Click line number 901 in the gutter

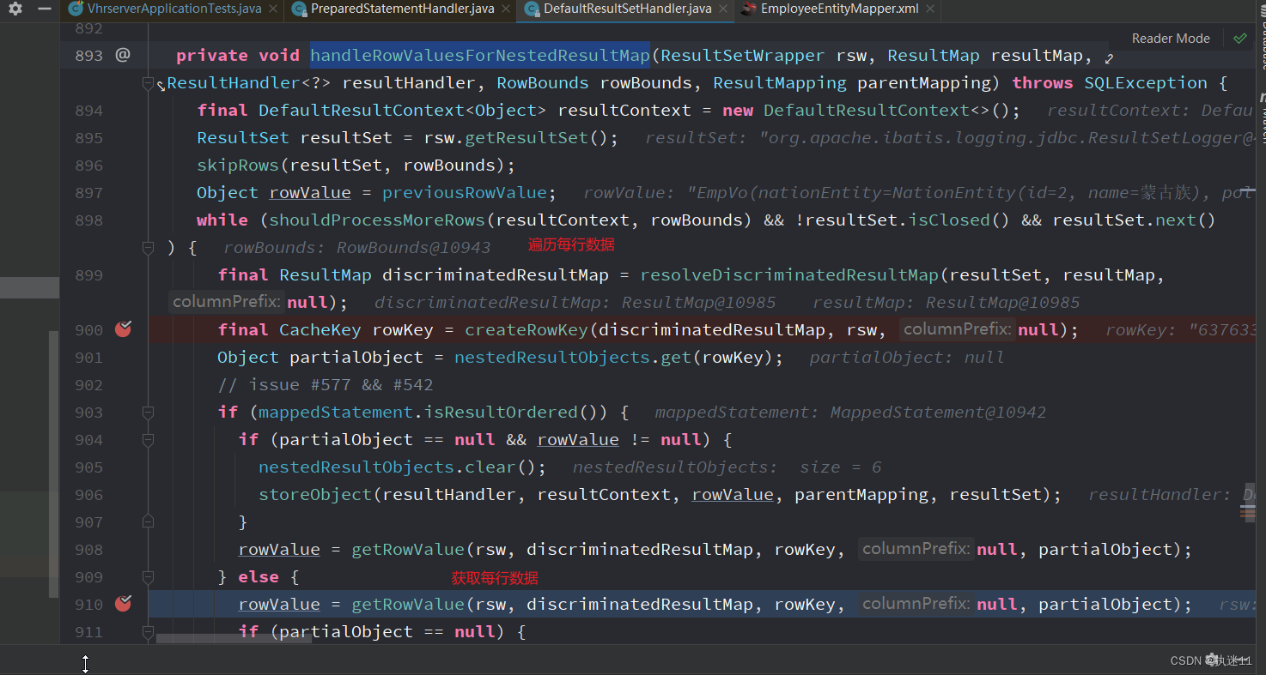88,358
